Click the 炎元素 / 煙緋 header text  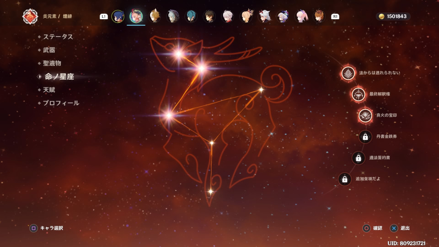tap(58, 16)
